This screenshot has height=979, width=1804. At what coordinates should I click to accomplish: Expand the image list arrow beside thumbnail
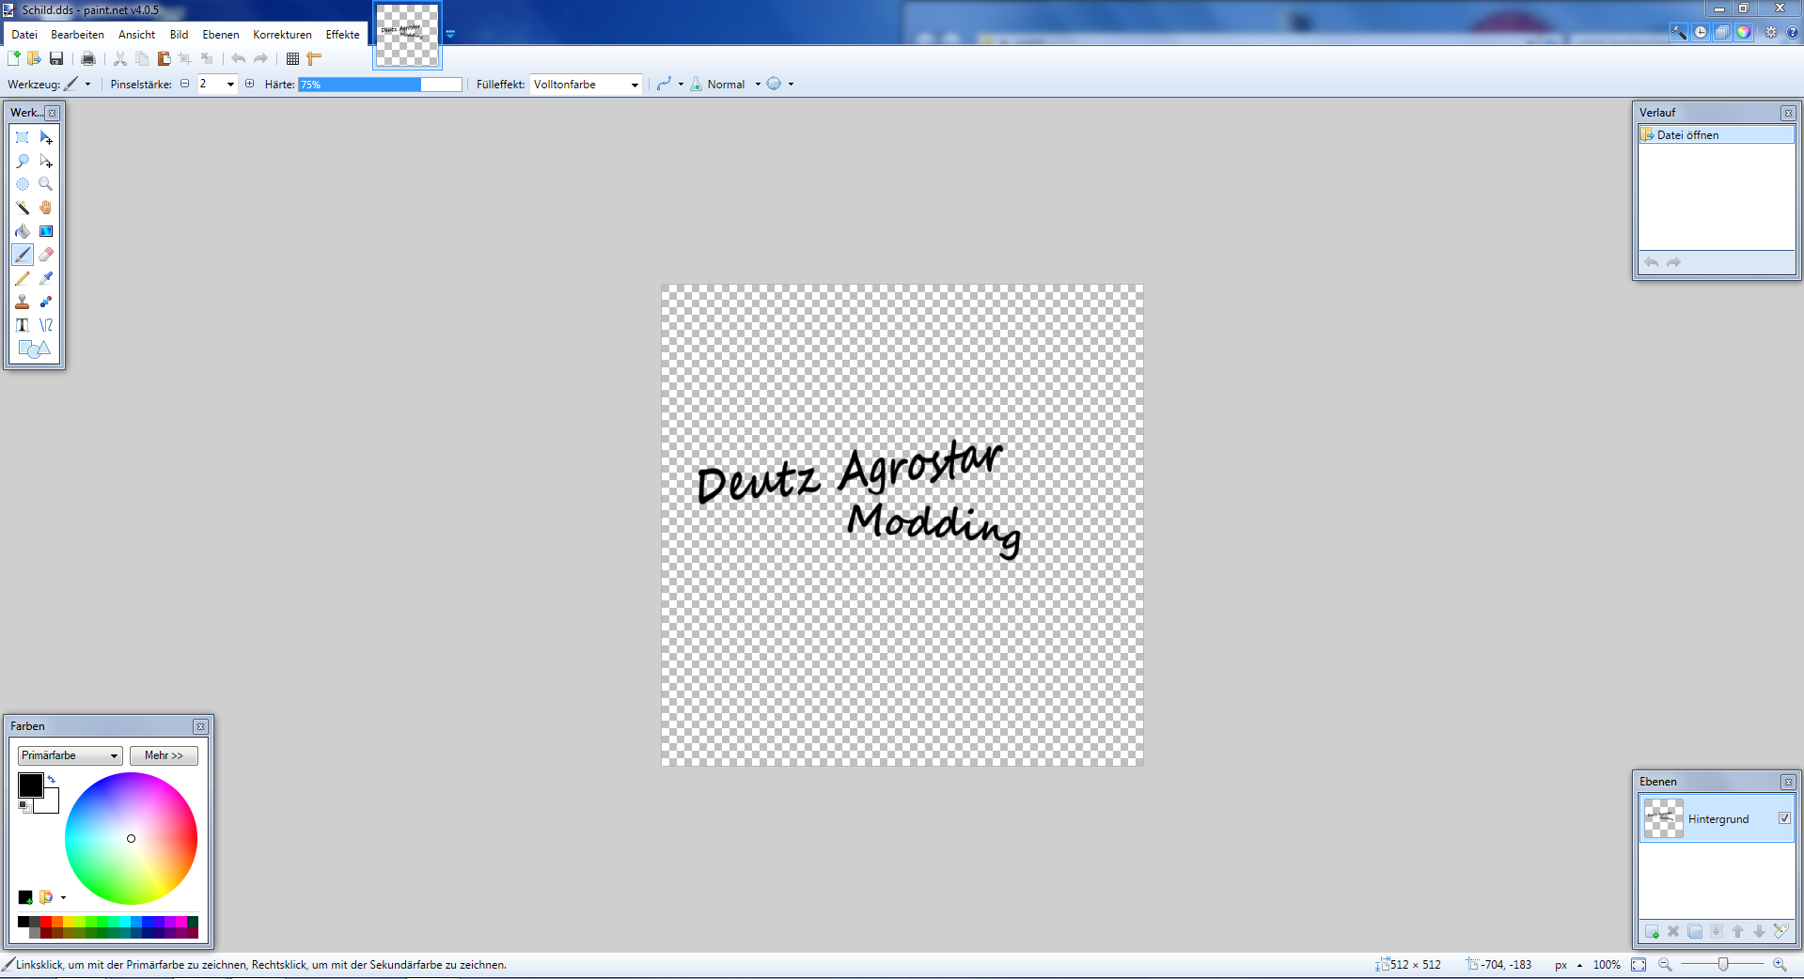tap(450, 34)
